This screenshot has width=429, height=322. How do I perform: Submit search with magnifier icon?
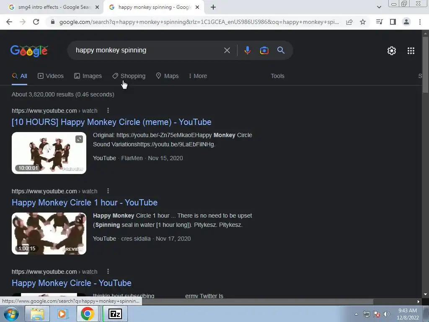click(281, 50)
